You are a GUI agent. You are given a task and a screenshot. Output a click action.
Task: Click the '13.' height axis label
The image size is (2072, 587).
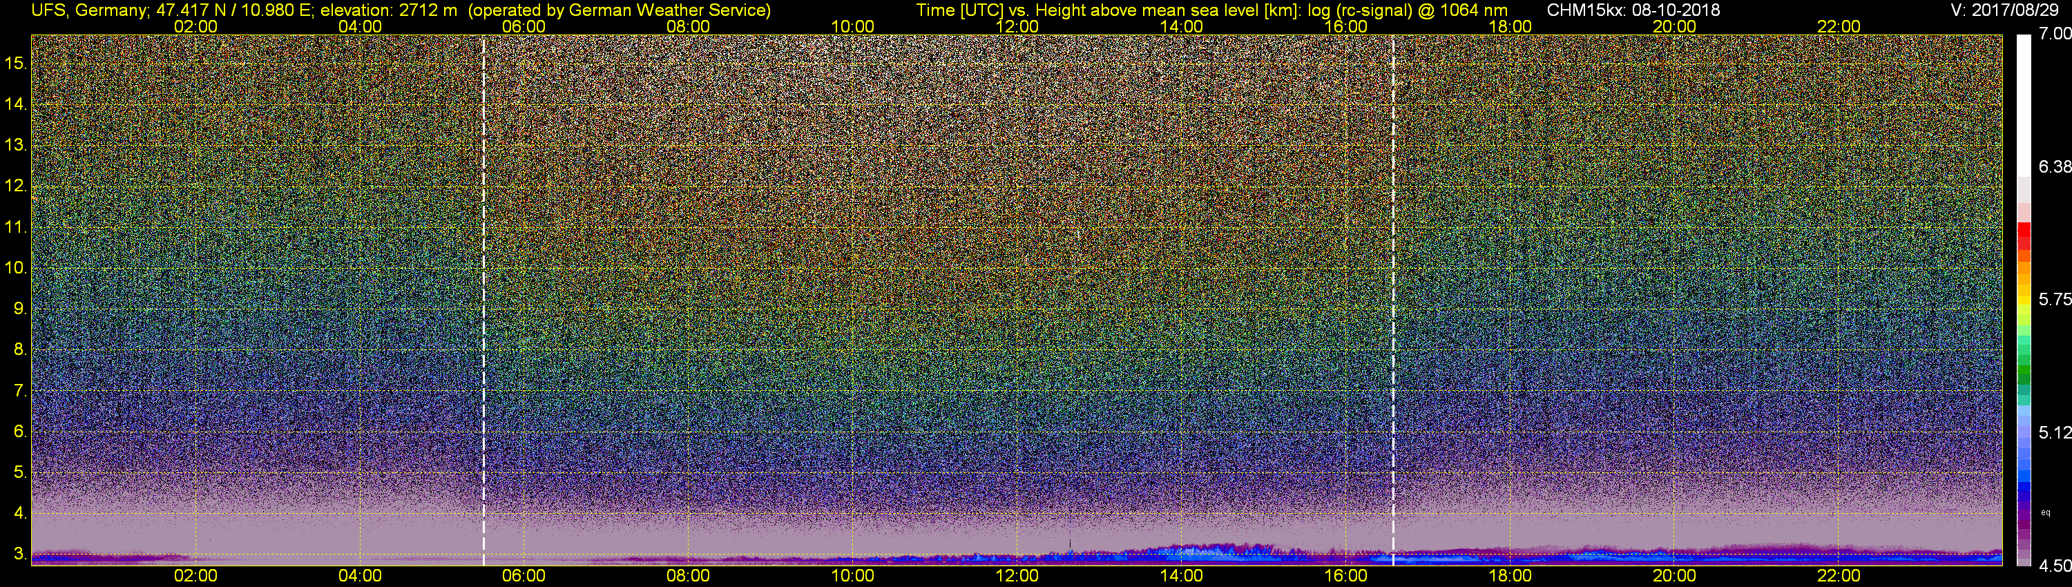[x=16, y=145]
